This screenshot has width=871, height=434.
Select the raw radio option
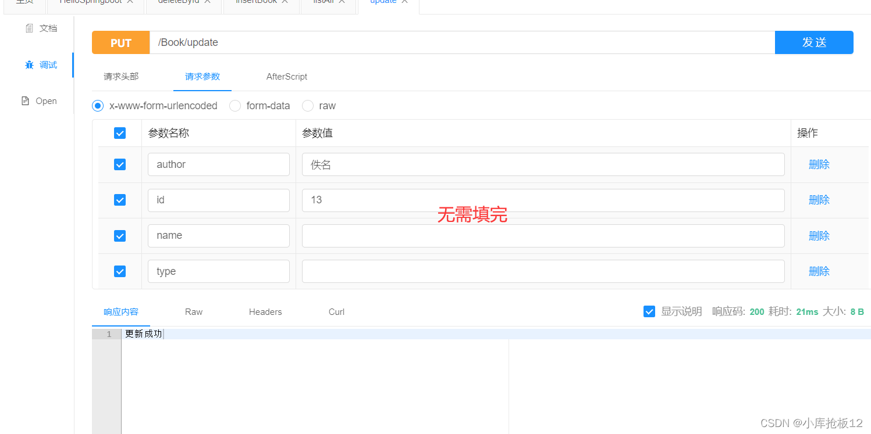point(308,106)
